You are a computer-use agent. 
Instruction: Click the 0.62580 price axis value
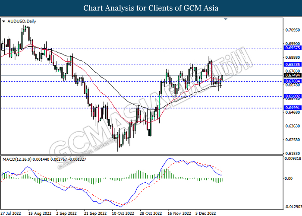pyautogui.click(x=293, y=140)
